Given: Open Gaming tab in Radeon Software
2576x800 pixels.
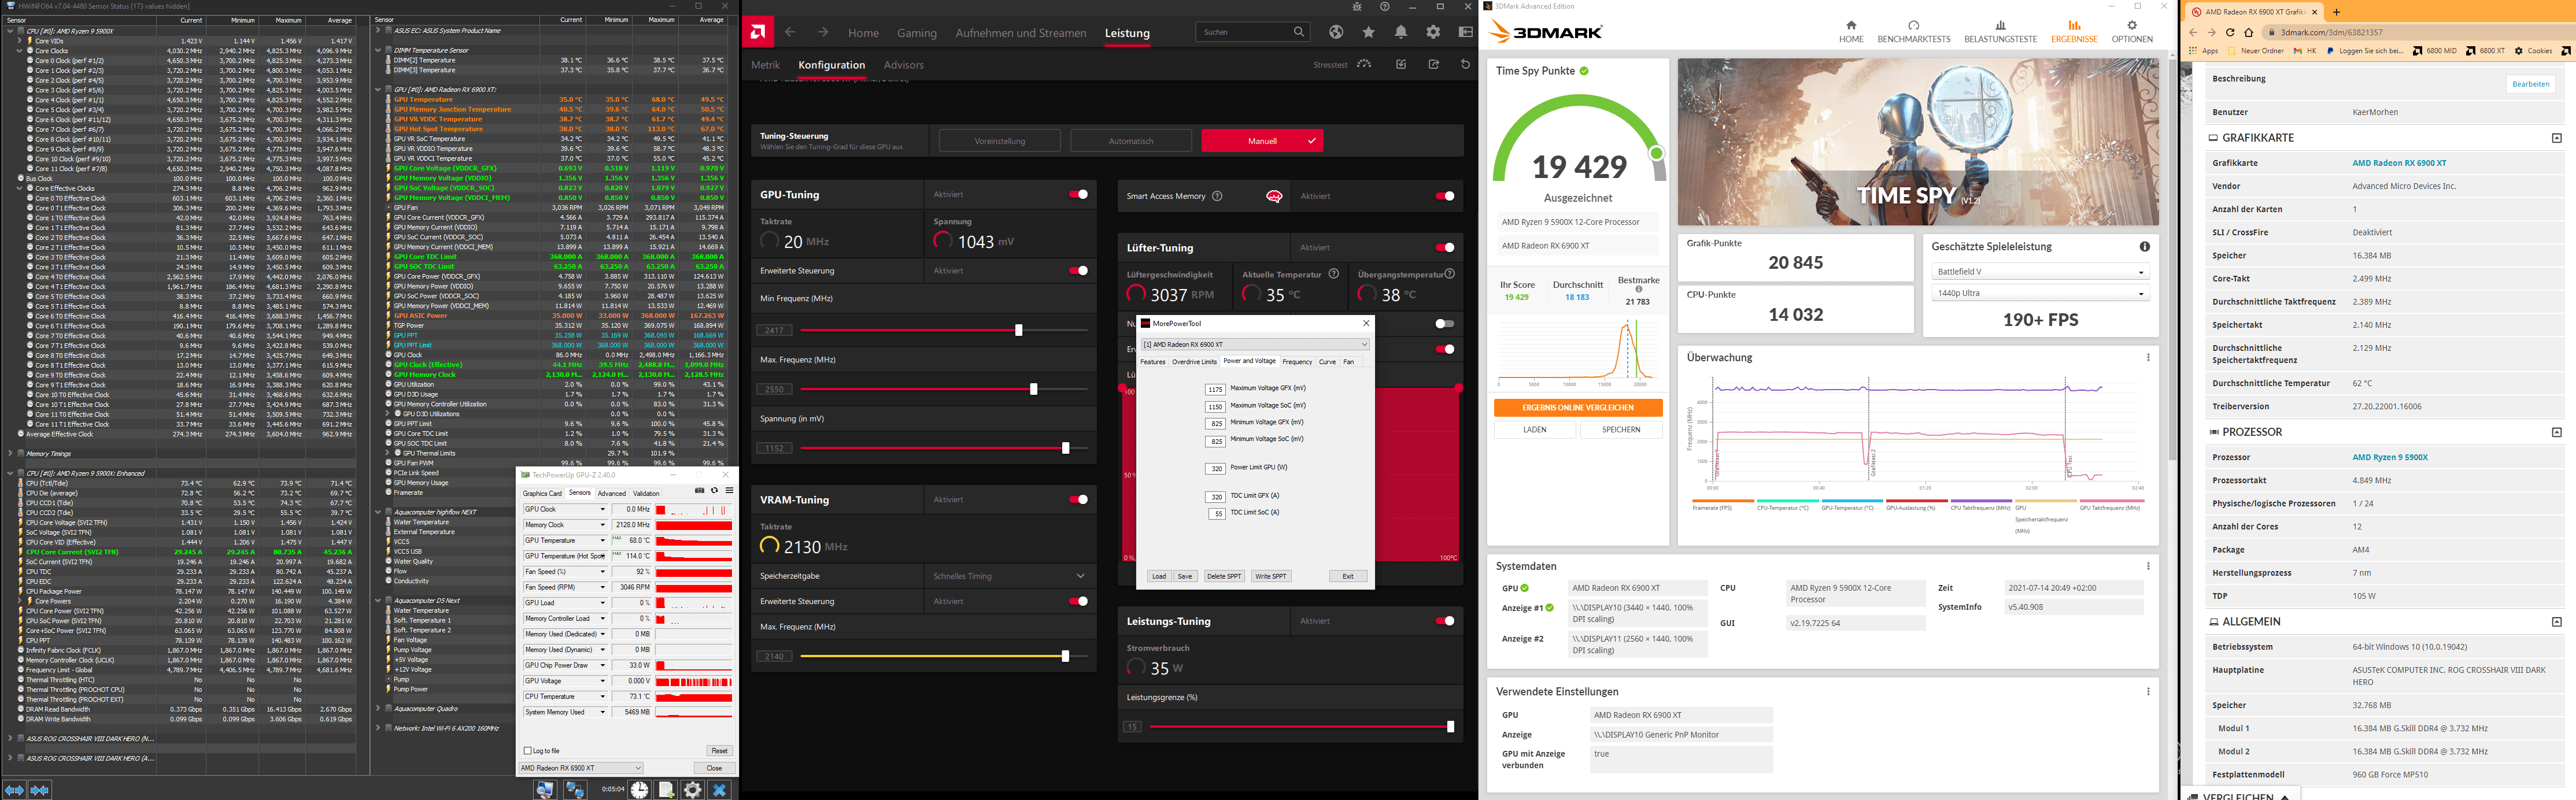Looking at the screenshot, I should [x=916, y=33].
